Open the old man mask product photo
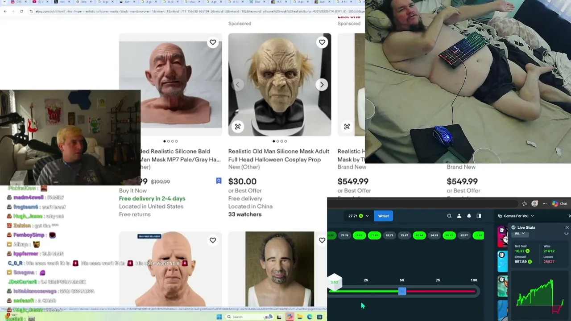Image resolution: width=571 pixels, height=321 pixels. (x=280, y=85)
